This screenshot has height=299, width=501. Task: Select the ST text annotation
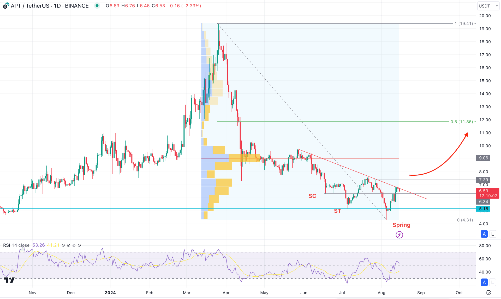[x=337, y=211]
